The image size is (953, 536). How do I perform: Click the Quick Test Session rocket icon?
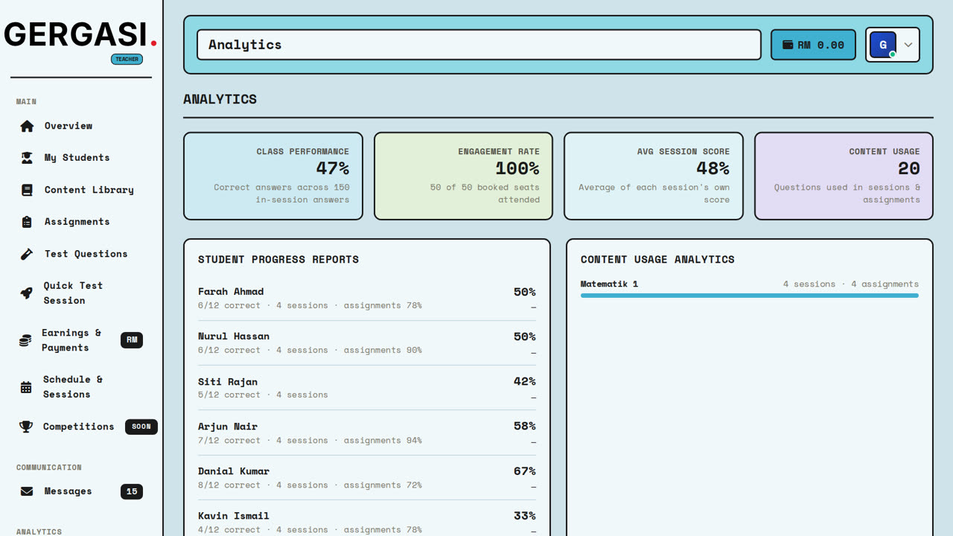coord(26,293)
